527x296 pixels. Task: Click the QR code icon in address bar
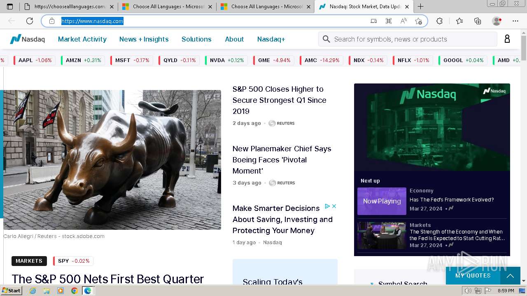click(388, 21)
